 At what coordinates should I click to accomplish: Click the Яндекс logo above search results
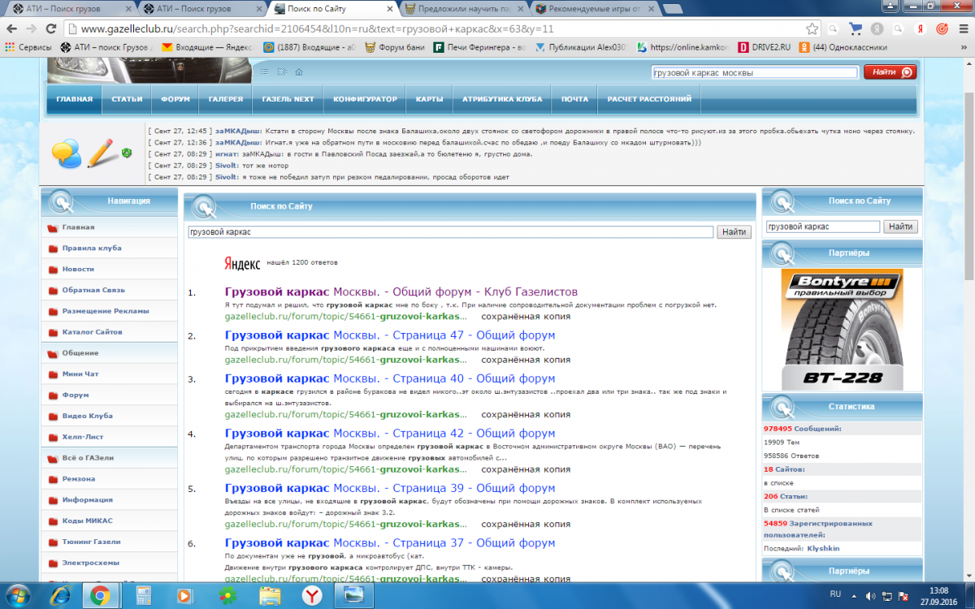point(242,263)
